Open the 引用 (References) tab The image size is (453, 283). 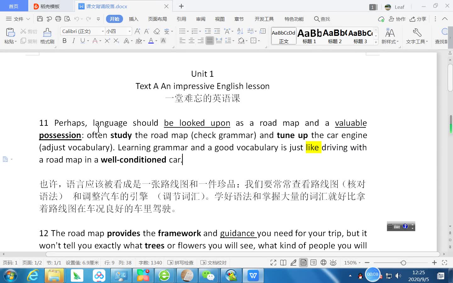click(182, 19)
